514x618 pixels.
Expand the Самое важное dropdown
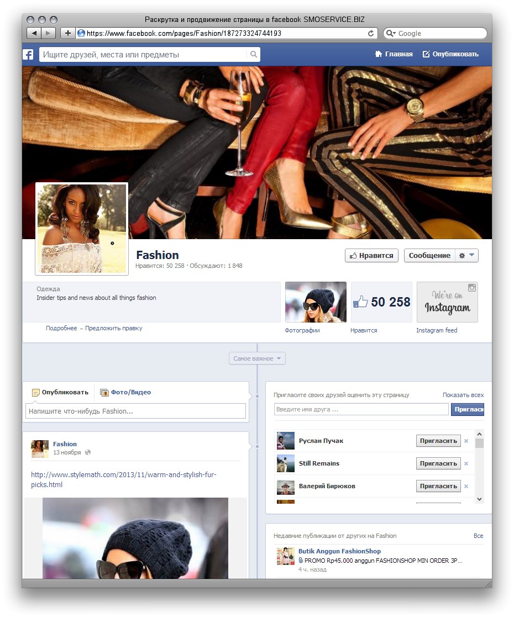coord(257,358)
